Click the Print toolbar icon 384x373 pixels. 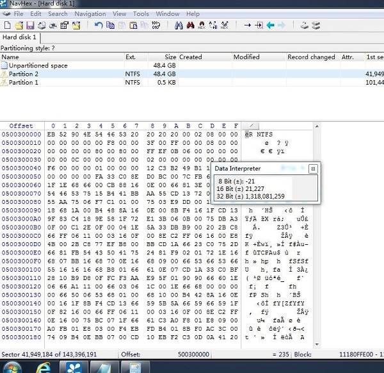pos(53,26)
